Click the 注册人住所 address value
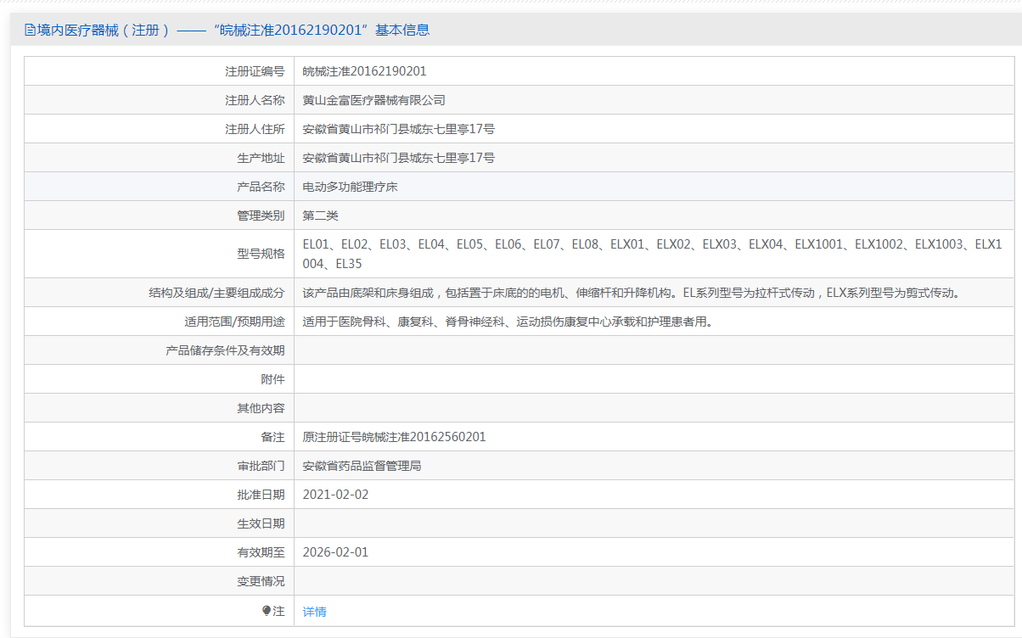Viewport: 1022px width, 638px height. click(398, 129)
